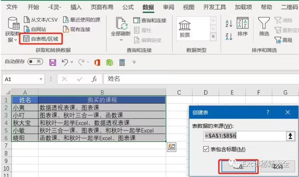Click the 从文本/CSV import icon
Screen dimensions: 299x177
coord(27,20)
